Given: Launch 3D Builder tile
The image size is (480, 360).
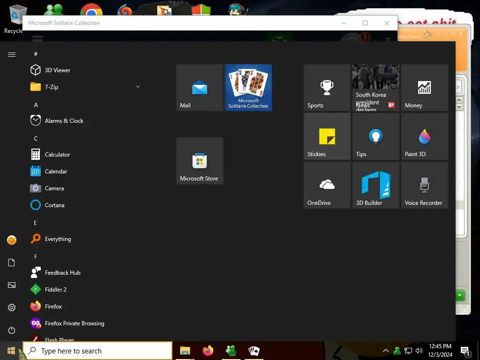Looking at the screenshot, I should pyautogui.click(x=376, y=185).
